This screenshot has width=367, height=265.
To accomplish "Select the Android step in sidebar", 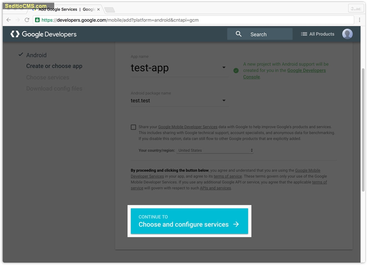I will (36, 55).
